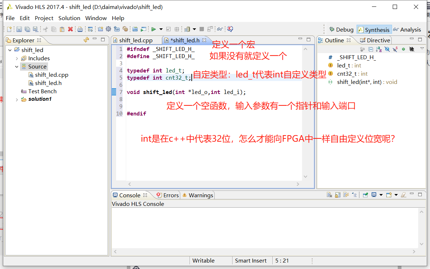Switch to the Warnings tab
The width and height of the screenshot is (430, 269).
click(198, 195)
